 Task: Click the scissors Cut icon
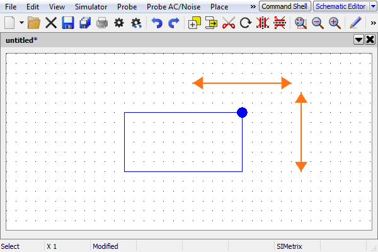tap(229, 23)
